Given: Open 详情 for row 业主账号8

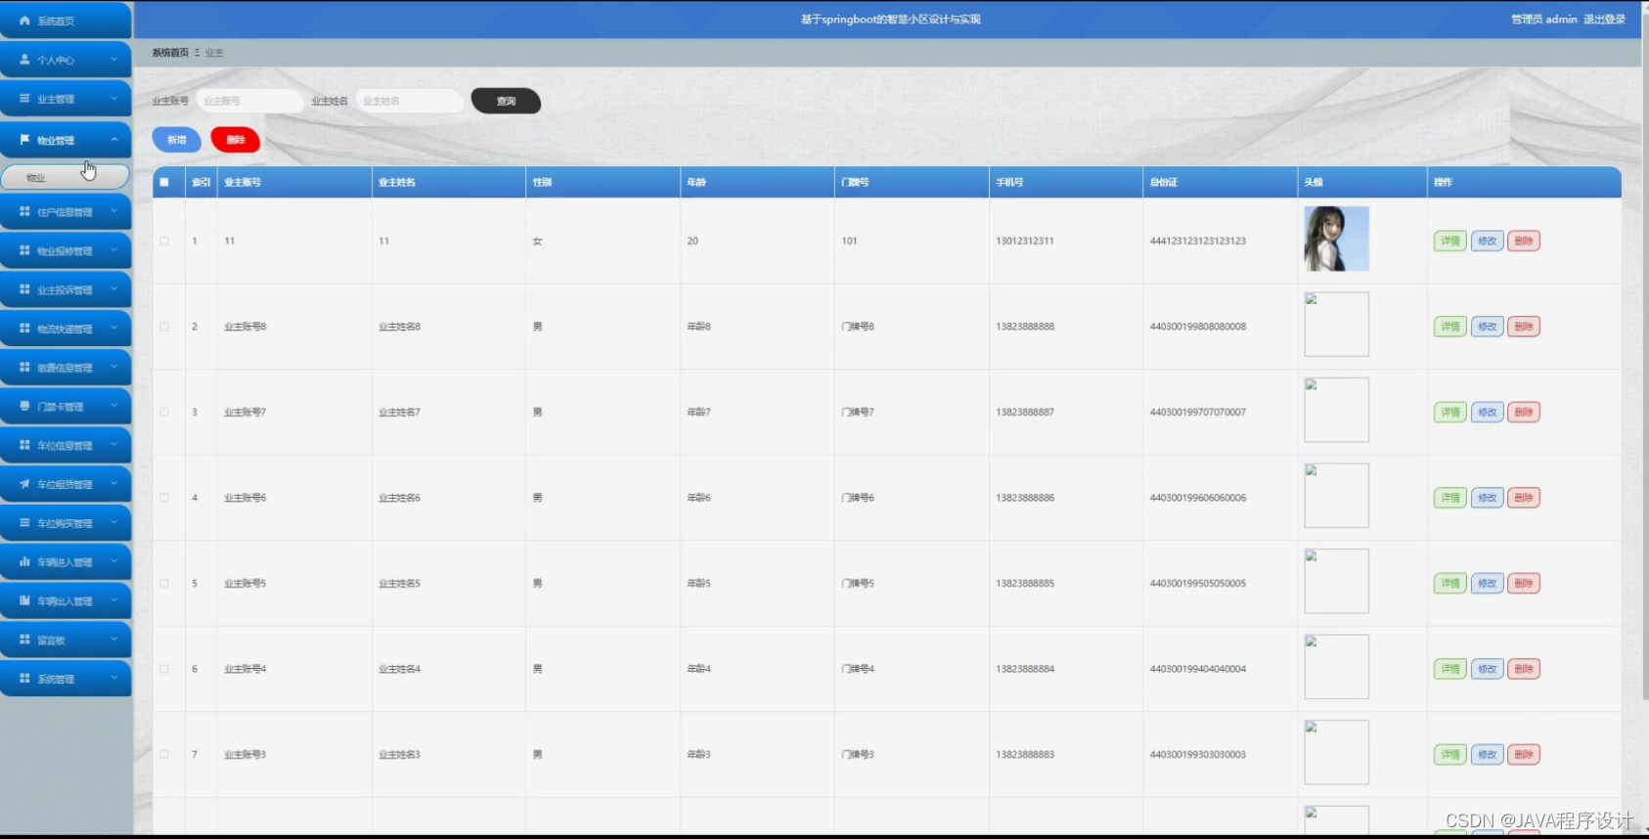Looking at the screenshot, I should [1449, 327].
